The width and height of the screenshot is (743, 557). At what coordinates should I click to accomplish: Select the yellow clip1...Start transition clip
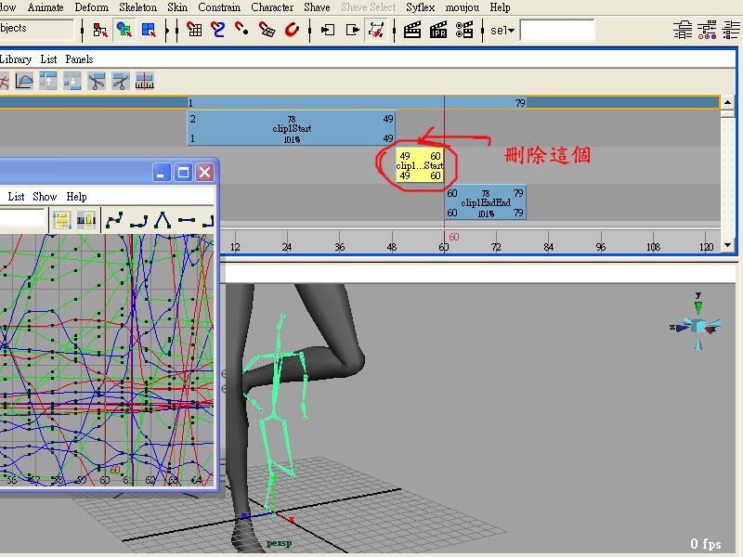point(420,165)
